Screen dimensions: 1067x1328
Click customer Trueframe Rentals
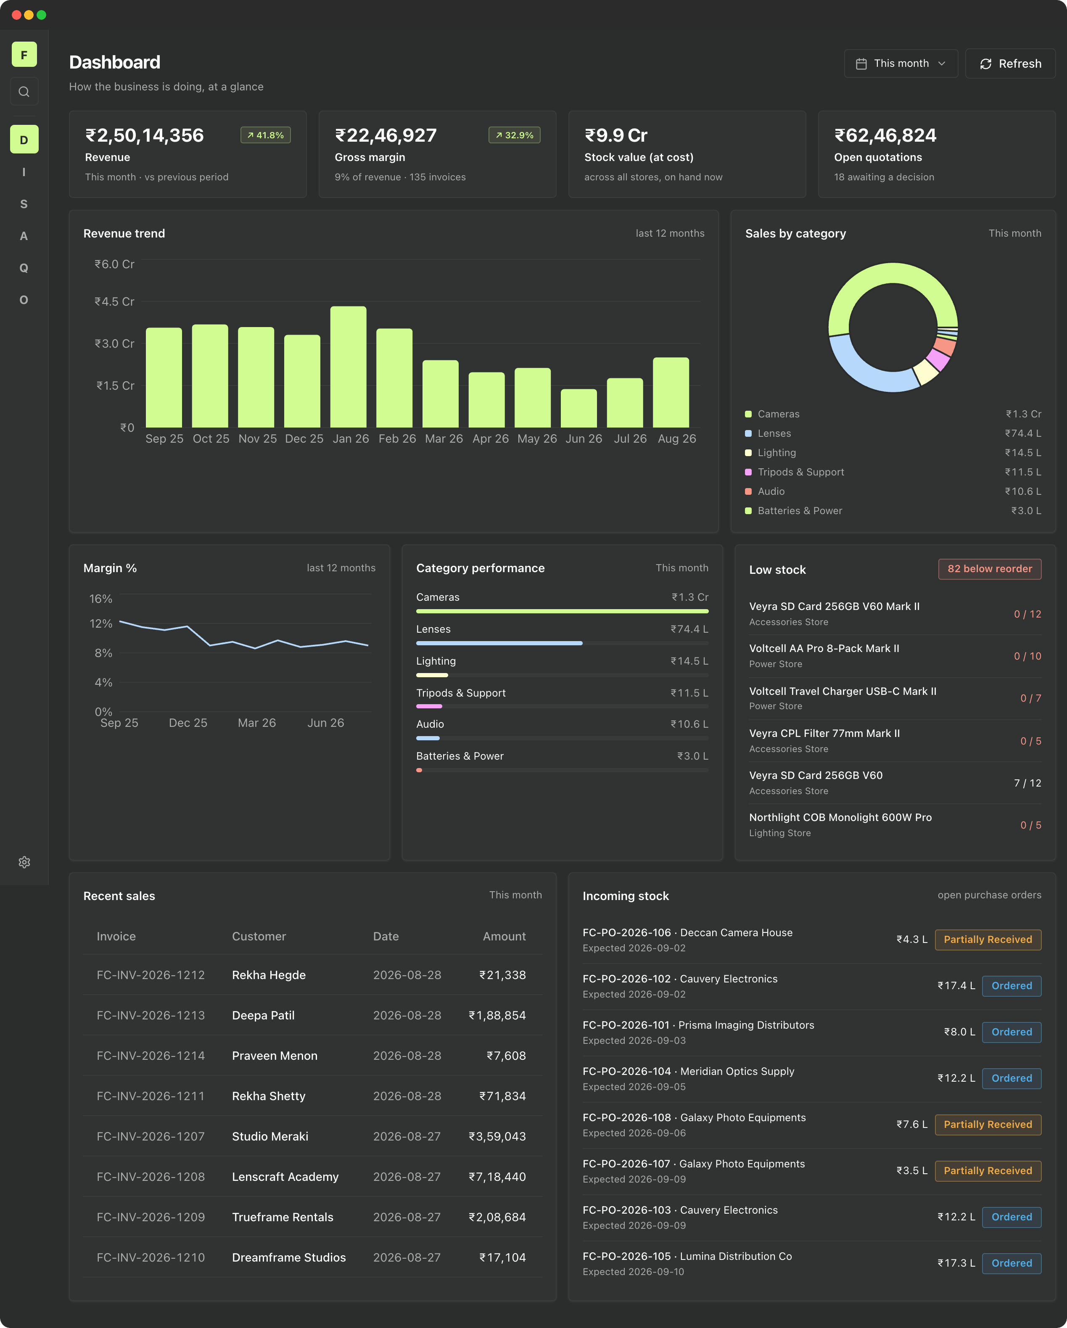(x=283, y=1217)
